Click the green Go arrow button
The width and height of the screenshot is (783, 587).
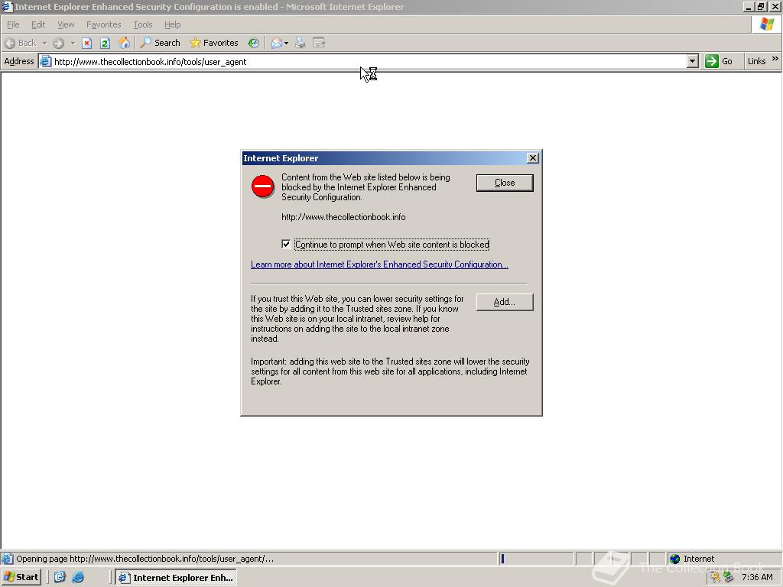click(x=712, y=61)
